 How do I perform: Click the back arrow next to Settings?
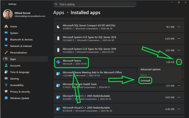(4, 4)
